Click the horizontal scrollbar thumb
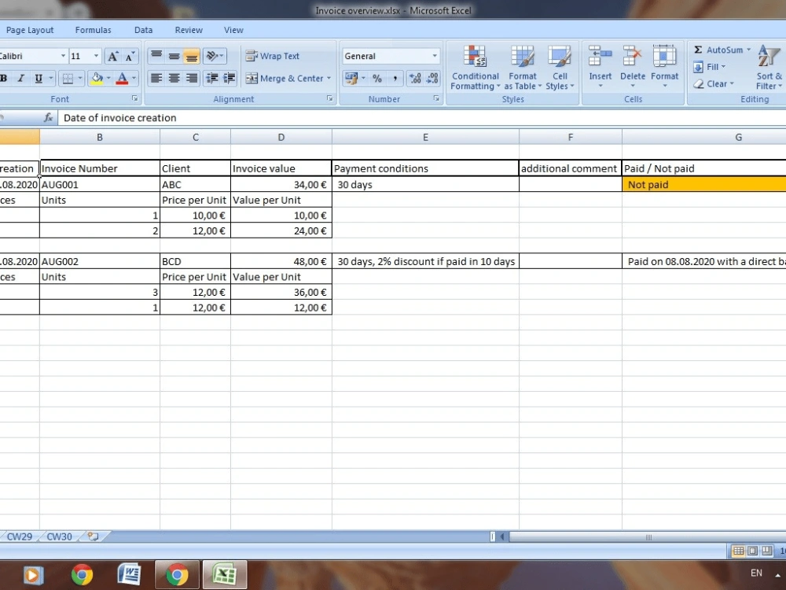 pyautogui.click(x=648, y=537)
